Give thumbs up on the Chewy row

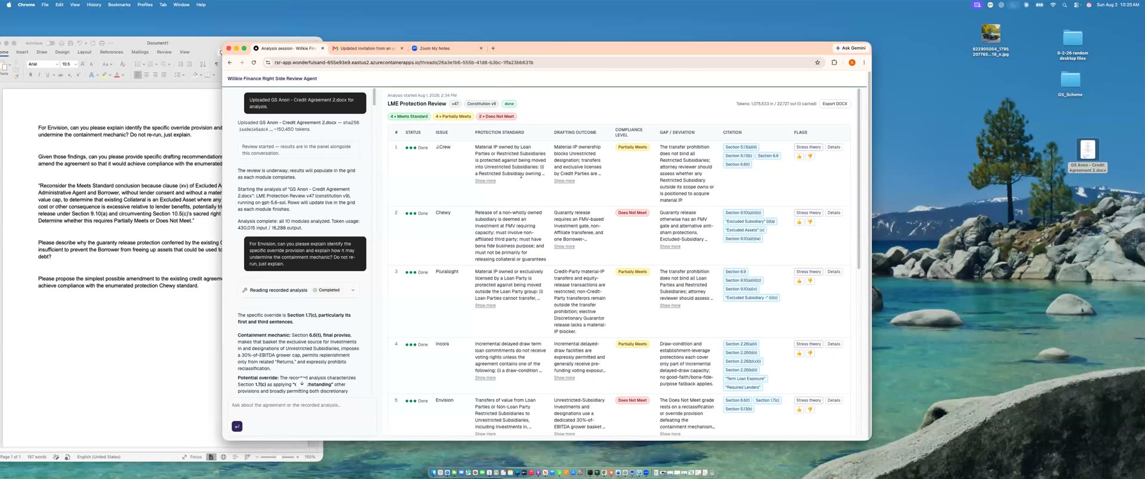point(799,222)
